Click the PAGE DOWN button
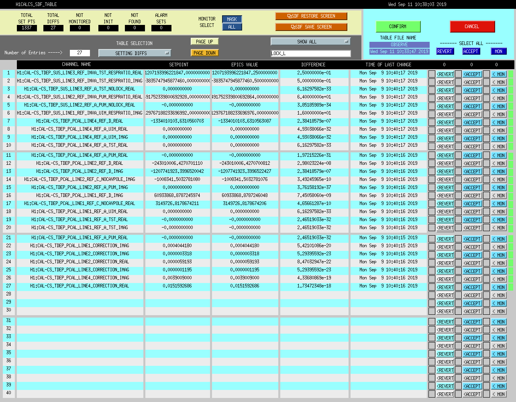The image size is (516, 402). pyautogui.click(x=205, y=53)
